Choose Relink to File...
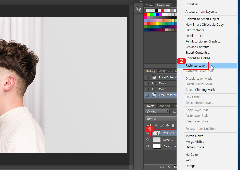Viewport: 240px width, 170px height. 195,36
